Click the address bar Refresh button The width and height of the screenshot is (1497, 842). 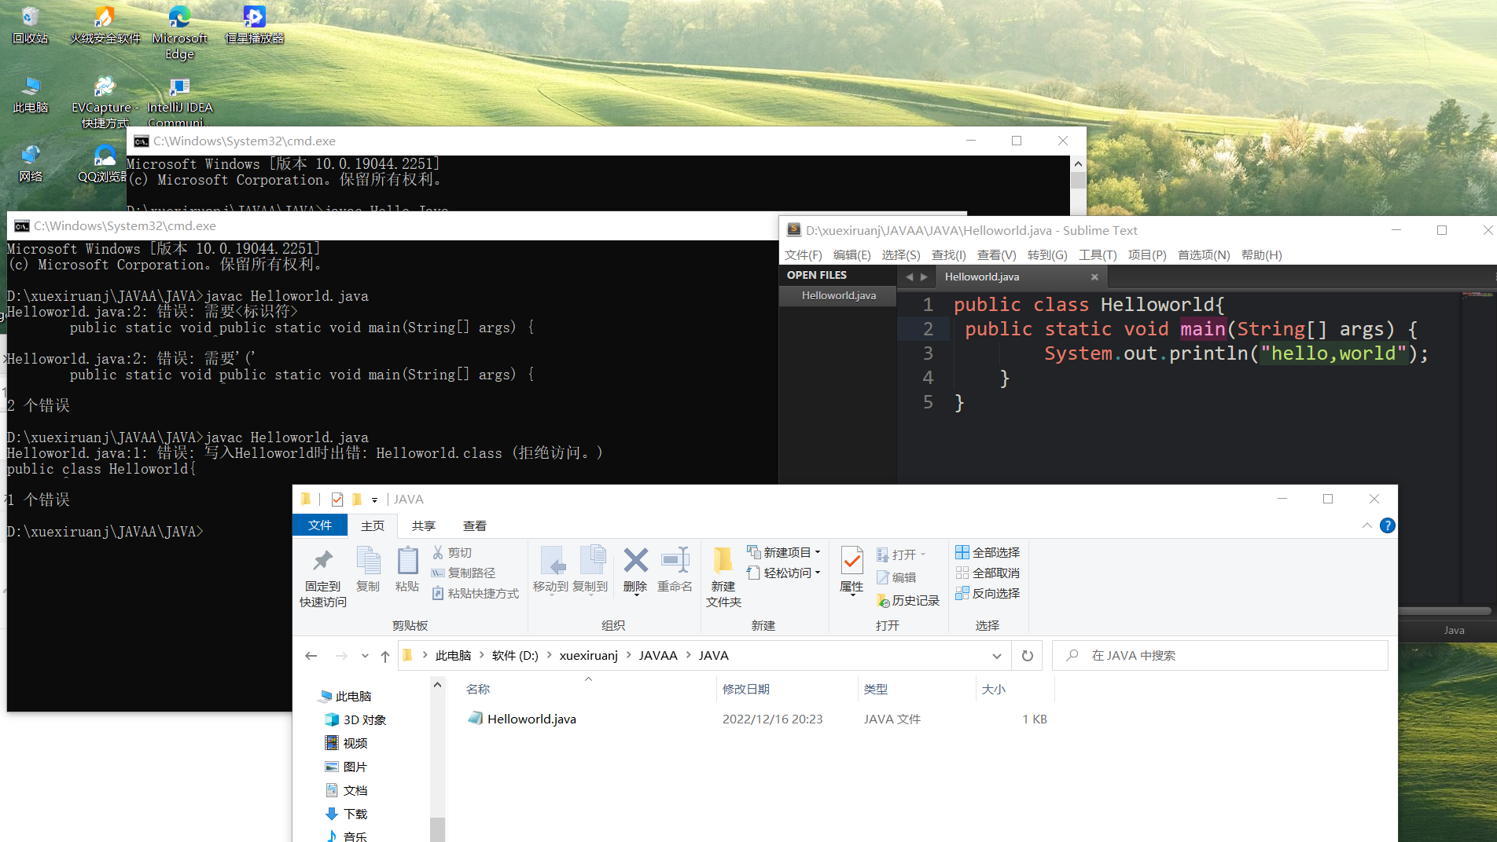[1028, 656]
